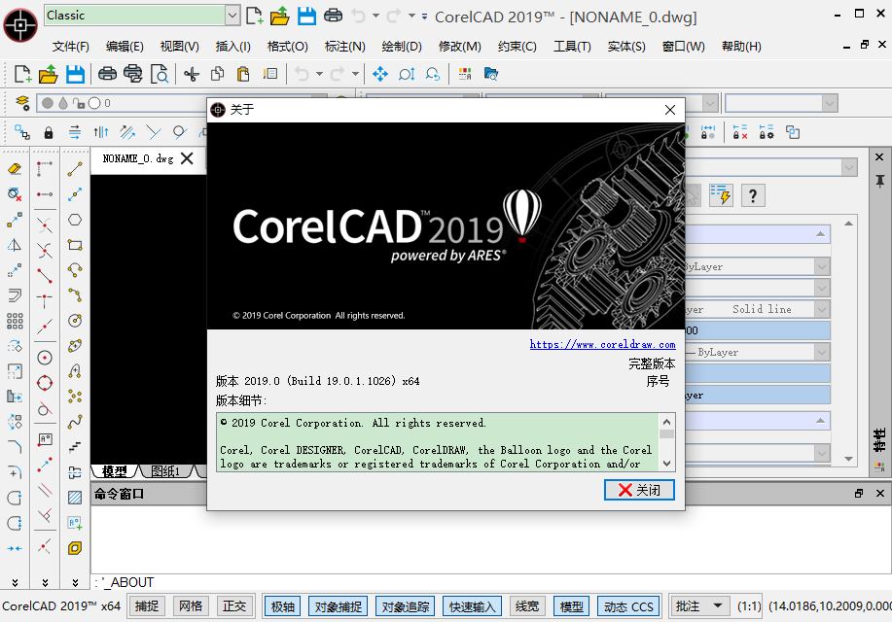Click the 模型 status bar button
Viewport: 892px width, 622px height.
pos(572,606)
